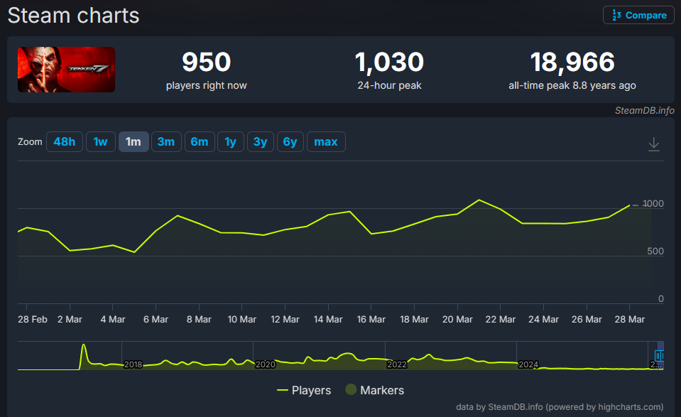Viewport: 681px width, 417px height.
Task: Click 2022 on the navigator timeline
Action: click(x=397, y=364)
